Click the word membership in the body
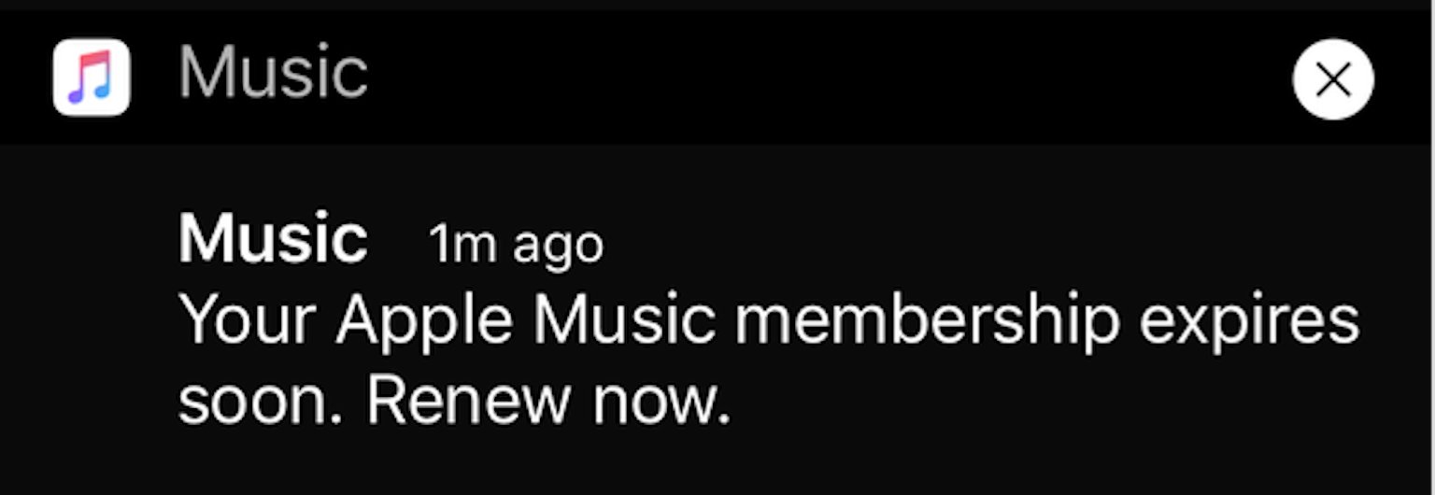This screenshot has height=495, width=1435. pos(928,321)
